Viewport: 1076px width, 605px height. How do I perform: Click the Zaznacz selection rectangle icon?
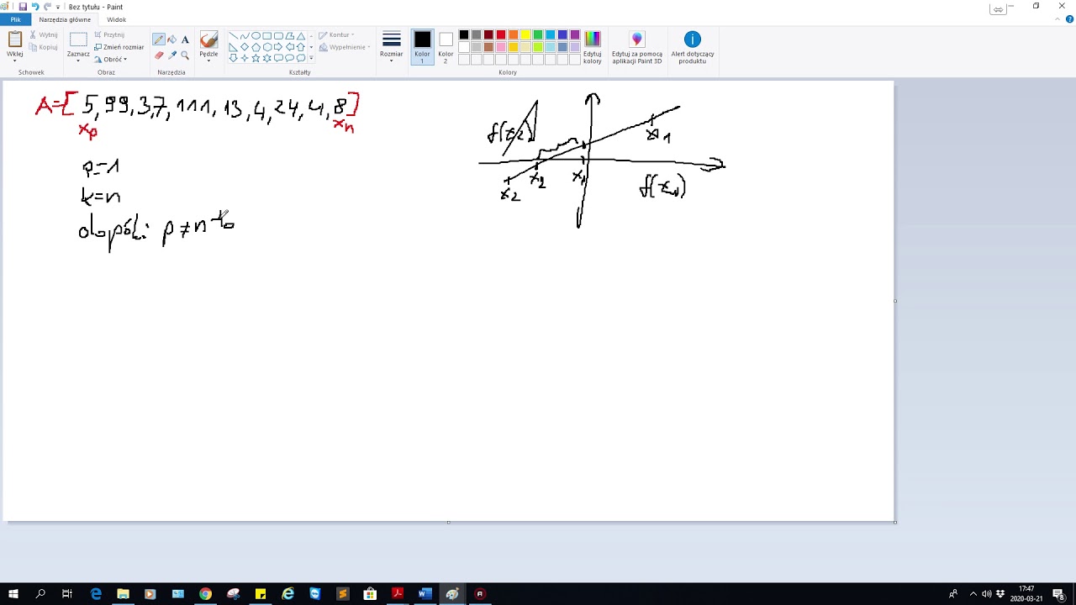pos(78,39)
